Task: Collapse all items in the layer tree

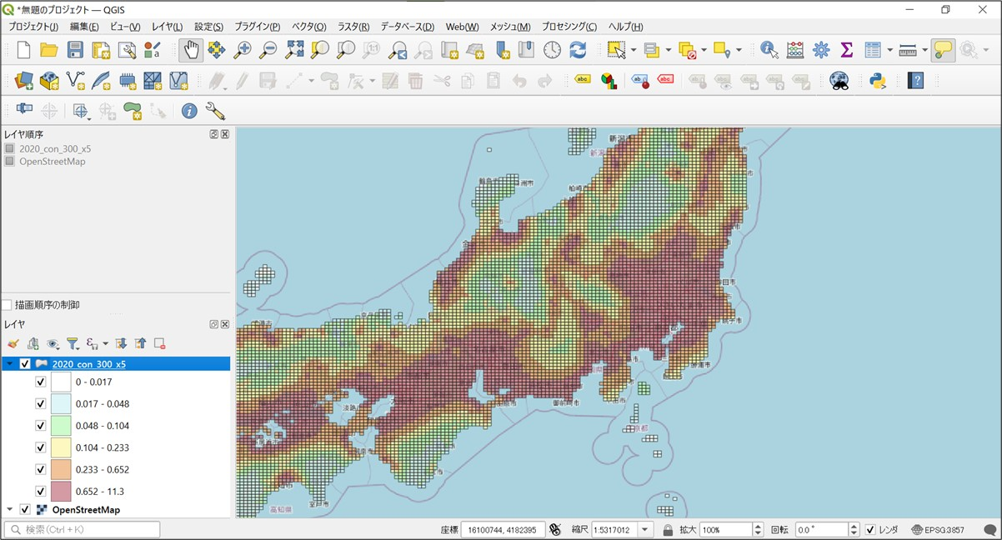Action: tap(140, 343)
